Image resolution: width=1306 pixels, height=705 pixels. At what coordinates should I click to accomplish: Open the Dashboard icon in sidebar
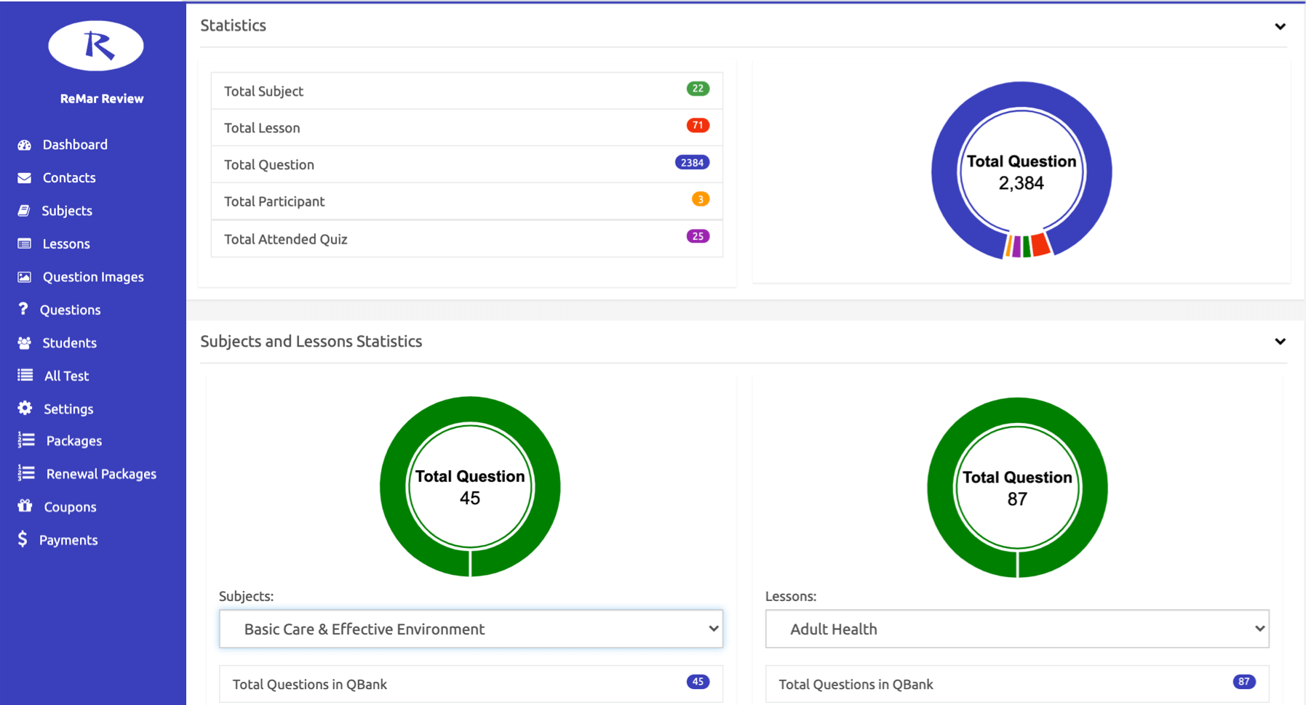(x=25, y=144)
